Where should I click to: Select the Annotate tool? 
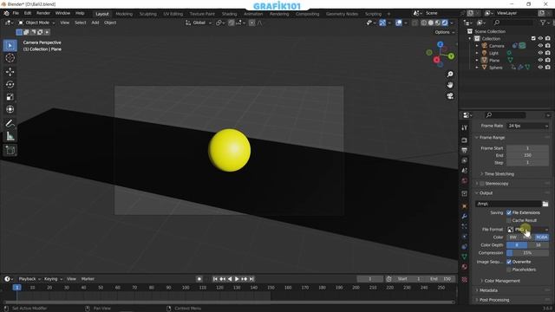tap(10, 123)
